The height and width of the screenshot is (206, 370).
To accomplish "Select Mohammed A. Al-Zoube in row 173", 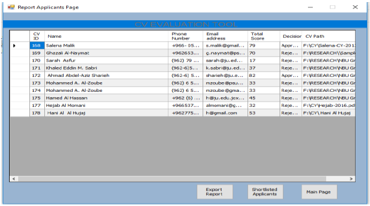I will (x=106, y=83).
